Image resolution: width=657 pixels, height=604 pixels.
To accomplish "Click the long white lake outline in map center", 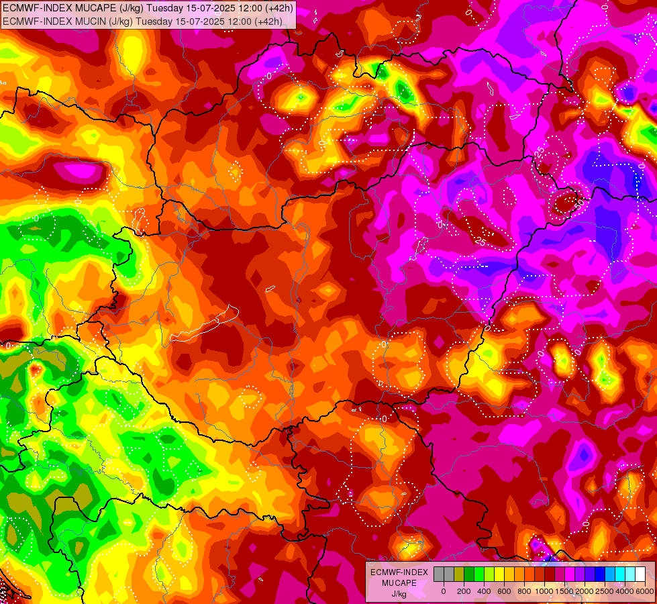I will point(205,323).
